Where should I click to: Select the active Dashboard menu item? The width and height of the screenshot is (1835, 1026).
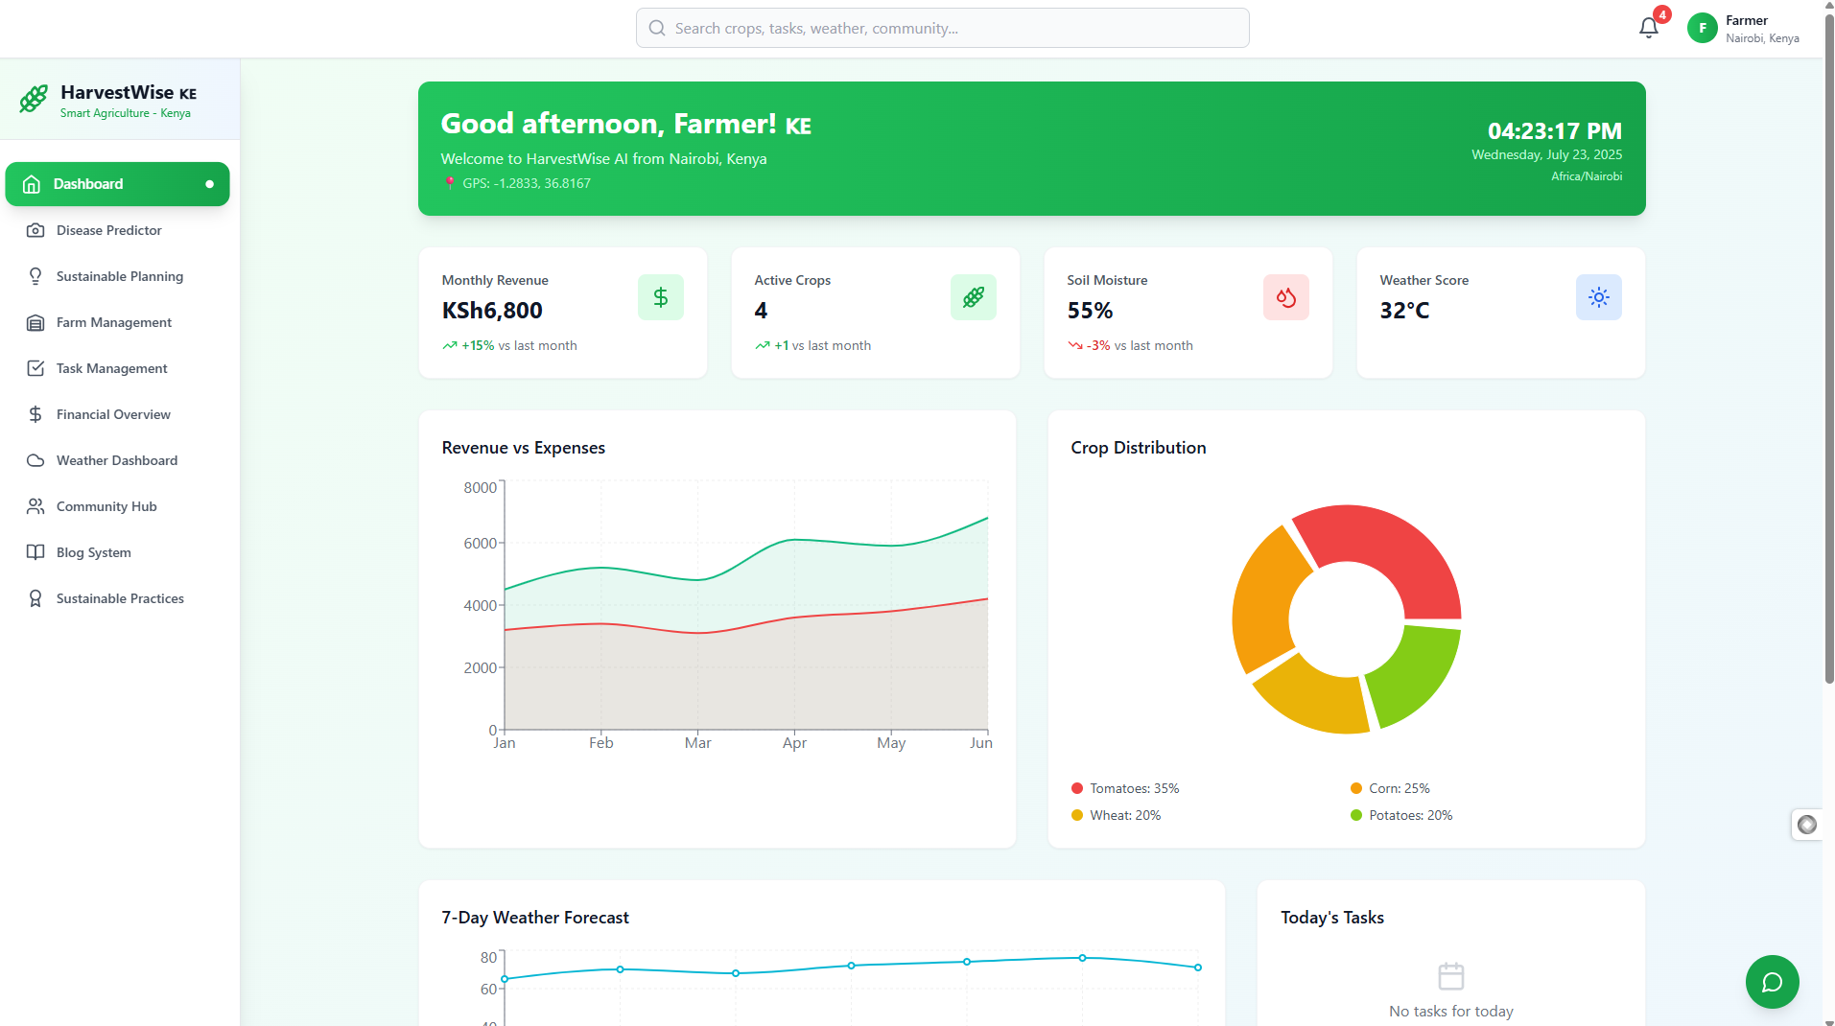117,184
